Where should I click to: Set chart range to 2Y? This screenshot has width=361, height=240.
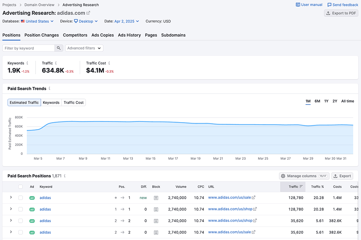click(x=335, y=101)
